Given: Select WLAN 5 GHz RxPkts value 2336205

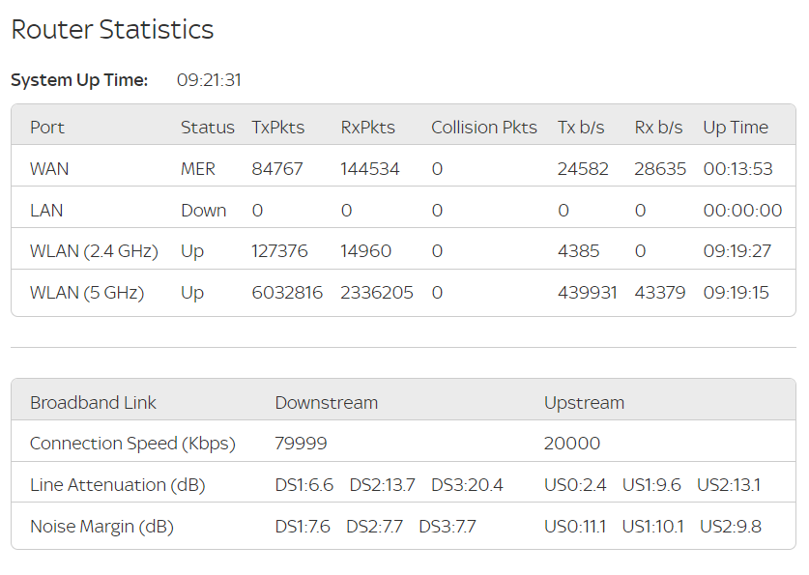Looking at the screenshot, I should click(377, 293).
